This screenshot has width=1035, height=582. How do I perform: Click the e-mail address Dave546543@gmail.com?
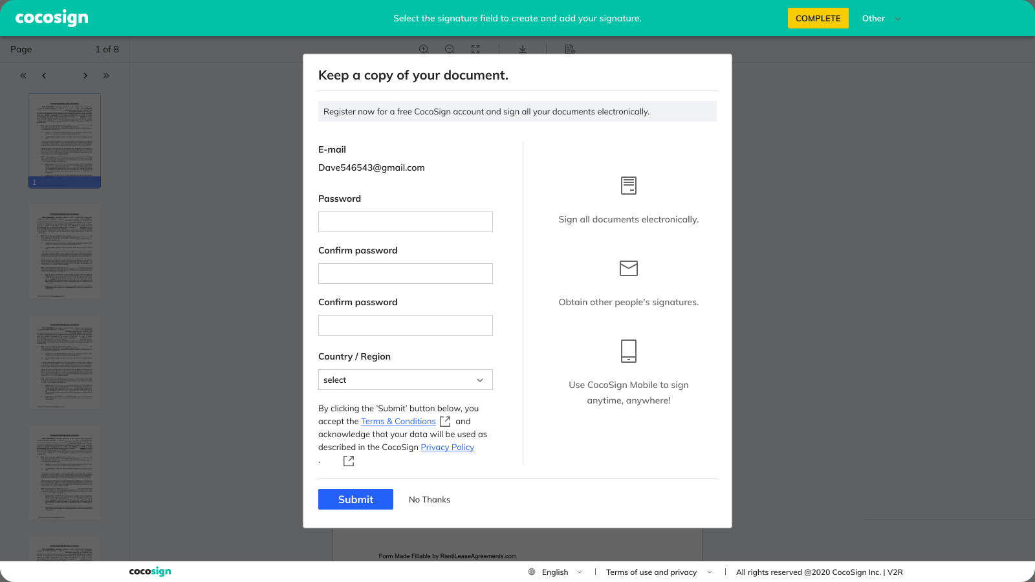coord(371,167)
